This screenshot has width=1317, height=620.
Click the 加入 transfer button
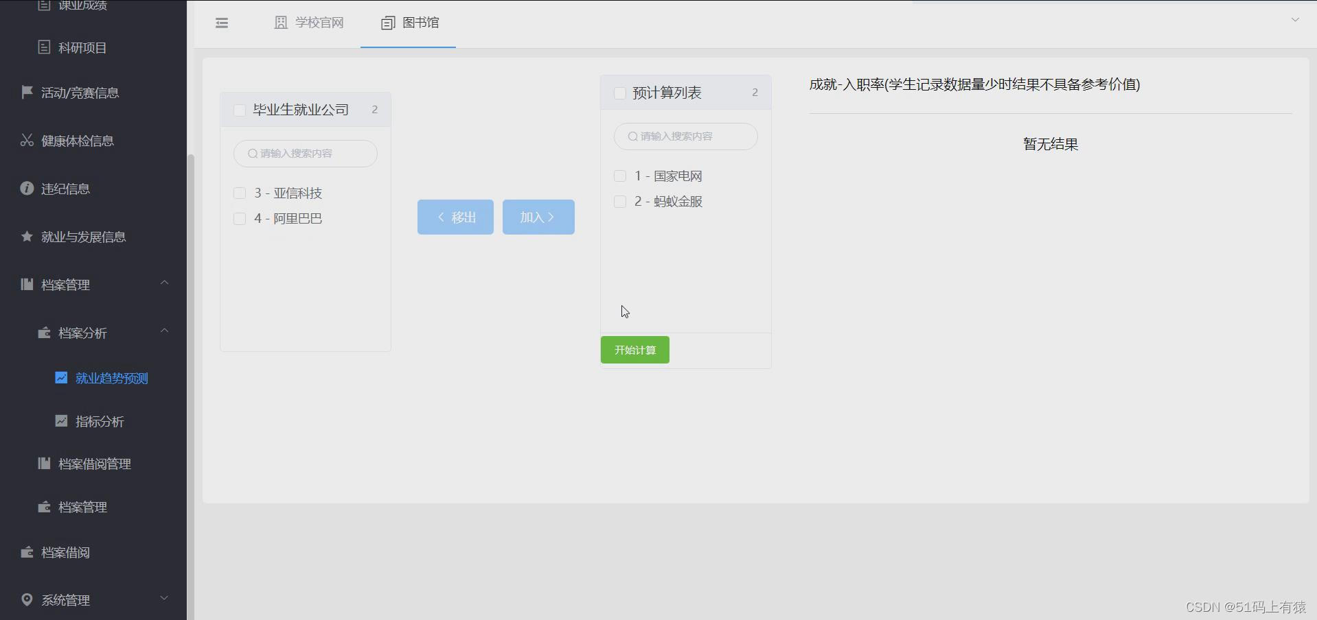(538, 217)
